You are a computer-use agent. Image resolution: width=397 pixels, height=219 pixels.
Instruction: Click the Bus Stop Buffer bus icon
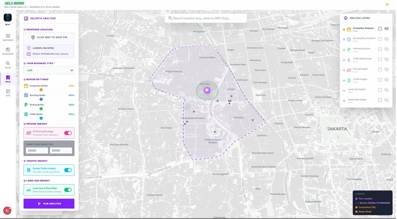point(26,95)
